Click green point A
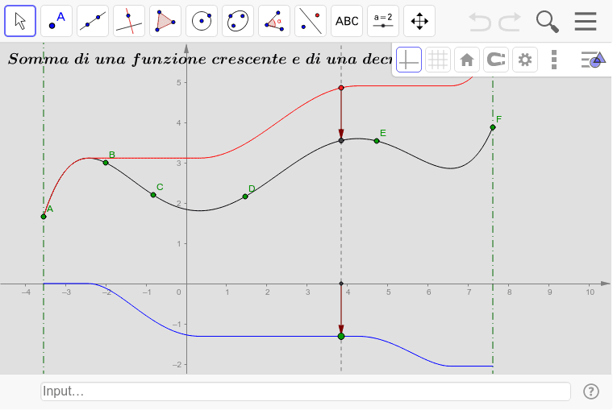The width and height of the screenshot is (613, 410). pos(44,217)
